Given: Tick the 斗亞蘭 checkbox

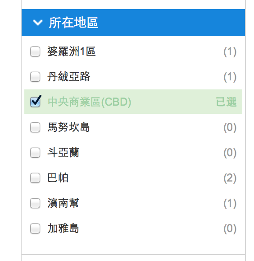Looking at the screenshot, I should click(35, 153).
